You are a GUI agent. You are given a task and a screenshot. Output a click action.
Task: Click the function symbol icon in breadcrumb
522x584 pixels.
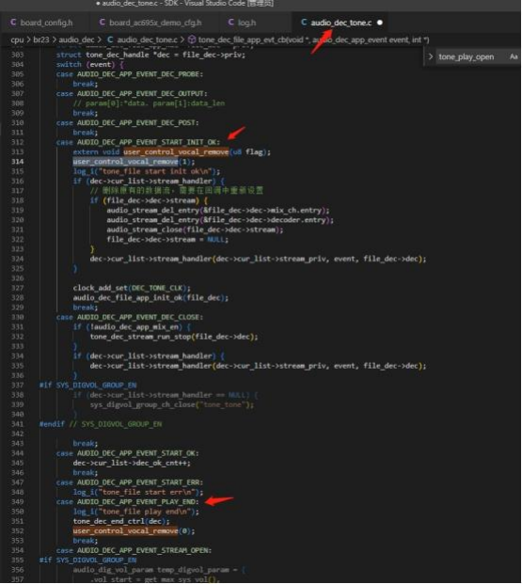click(192, 39)
